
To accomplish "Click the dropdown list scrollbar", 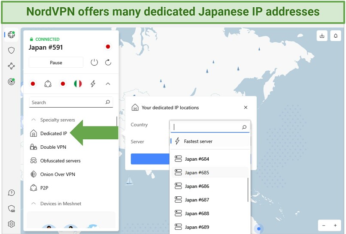I will click(x=248, y=190).
